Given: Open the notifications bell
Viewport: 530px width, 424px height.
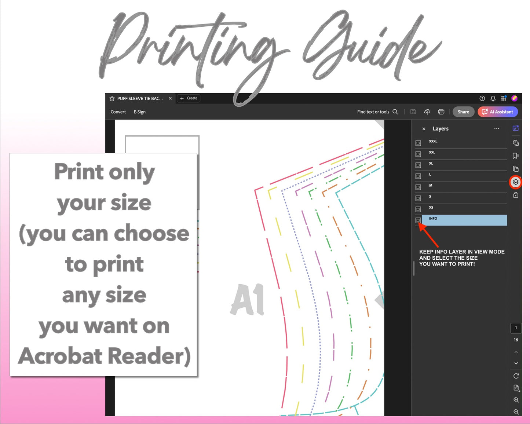Looking at the screenshot, I should coord(493,98).
